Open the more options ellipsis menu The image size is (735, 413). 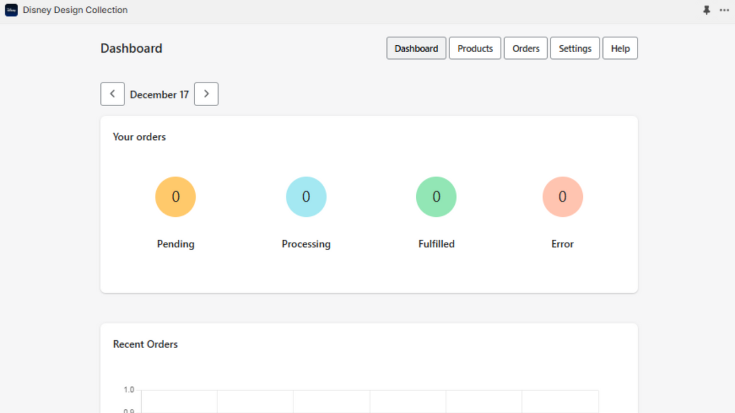click(725, 10)
